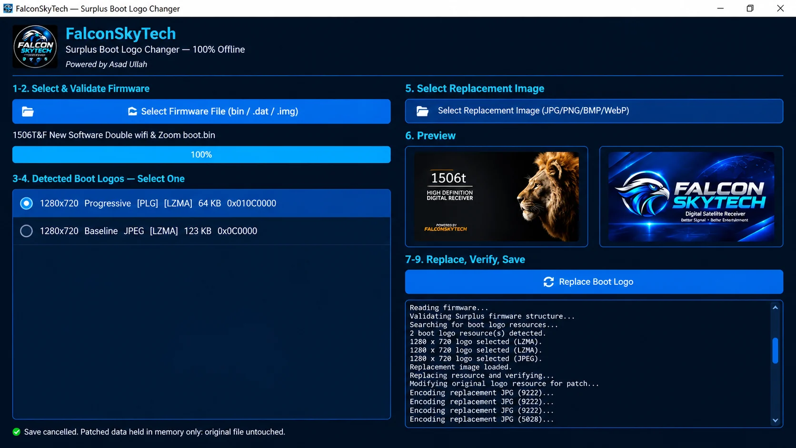Select the 1280x720 Baseline JPEG radio button
This screenshot has height=448, width=796.
pyautogui.click(x=27, y=231)
